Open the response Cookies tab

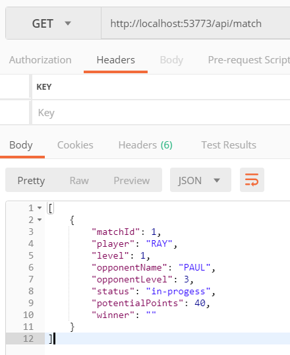tap(75, 145)
